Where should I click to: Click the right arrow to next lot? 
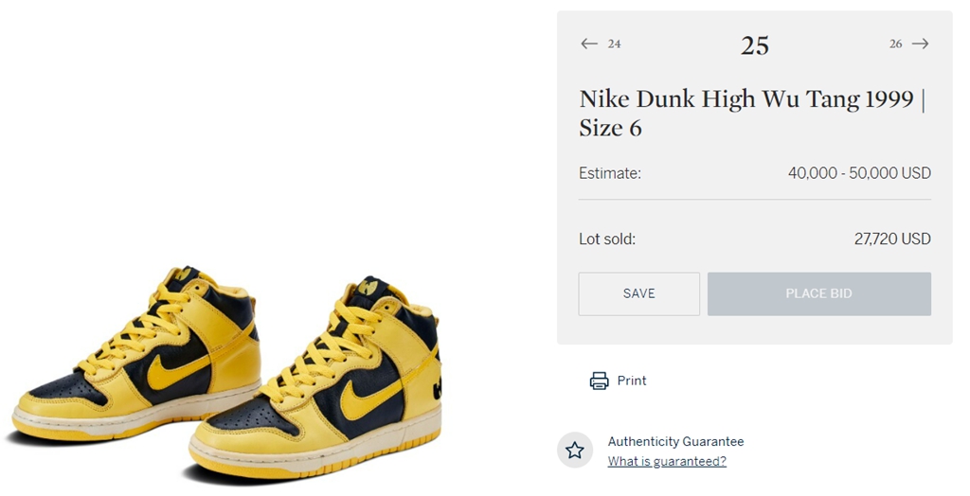pos(920,44)
